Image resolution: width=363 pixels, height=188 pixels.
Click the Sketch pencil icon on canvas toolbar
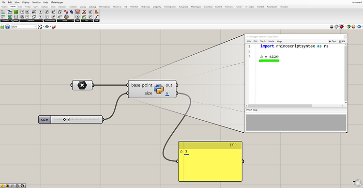click(x=54, y=27)
